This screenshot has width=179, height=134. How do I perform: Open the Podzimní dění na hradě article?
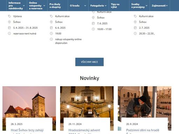[x=143, y=130]
